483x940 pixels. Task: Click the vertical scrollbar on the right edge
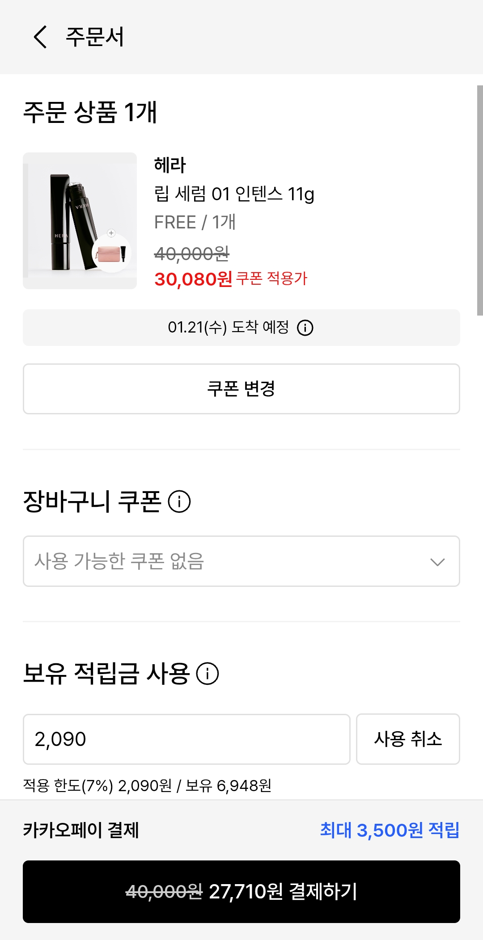pyautogui.click(x=479, y=200)
